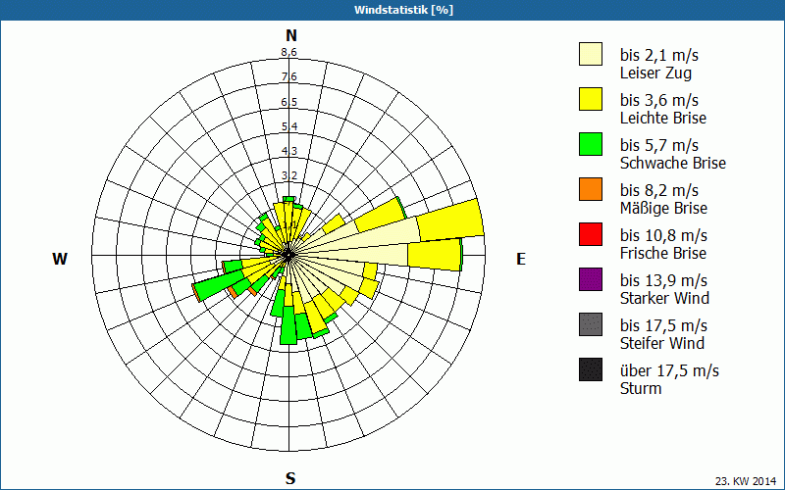Click the purple 'bis 13,9 m/s' legend swatch

[591, 279]
